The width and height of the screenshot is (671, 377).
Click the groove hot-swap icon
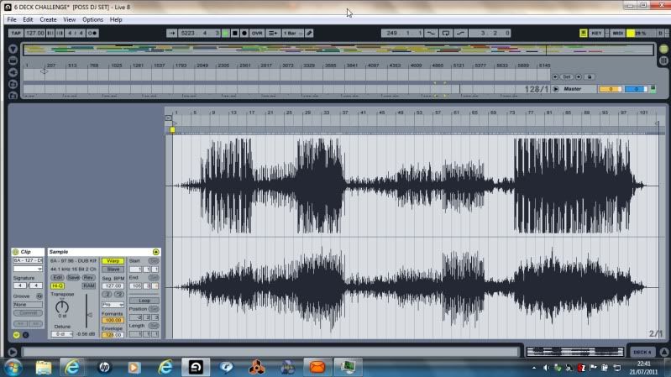point(40,296)
